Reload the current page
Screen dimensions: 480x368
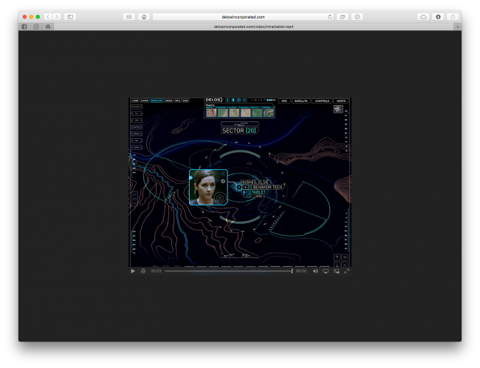coord(329,17)
